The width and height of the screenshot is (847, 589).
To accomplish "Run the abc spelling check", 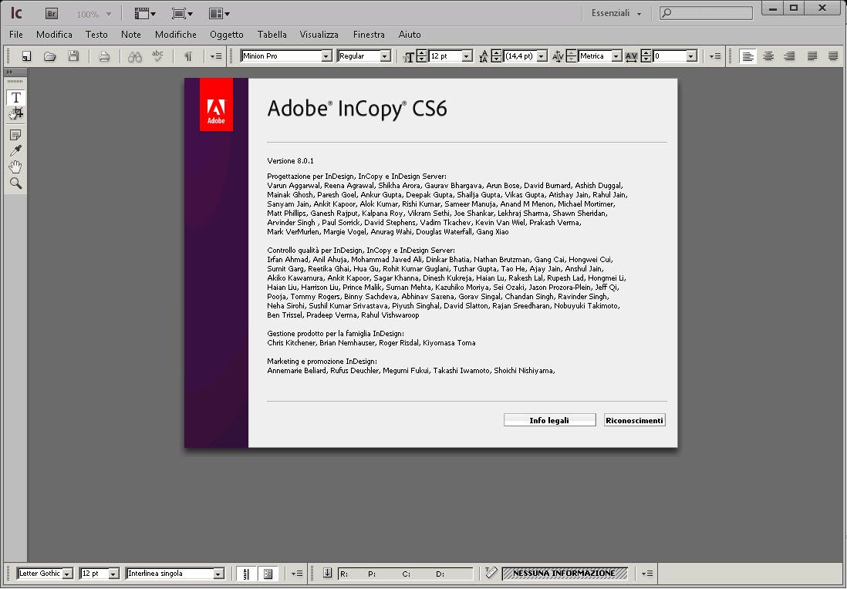I will pyautogui.click(x=157, y=56).
